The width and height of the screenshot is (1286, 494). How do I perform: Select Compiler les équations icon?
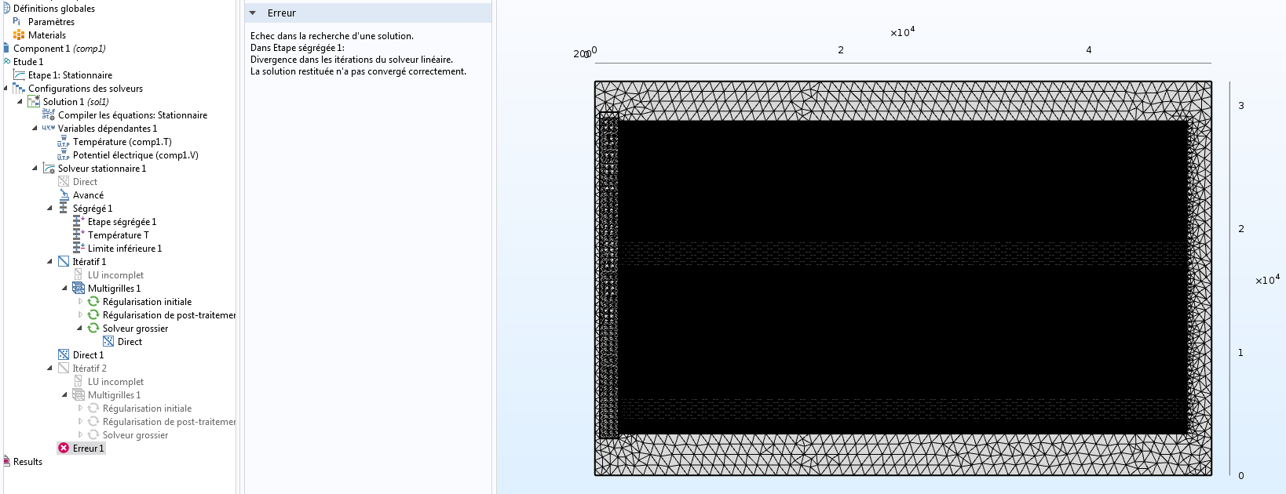[x=49, y=115]
